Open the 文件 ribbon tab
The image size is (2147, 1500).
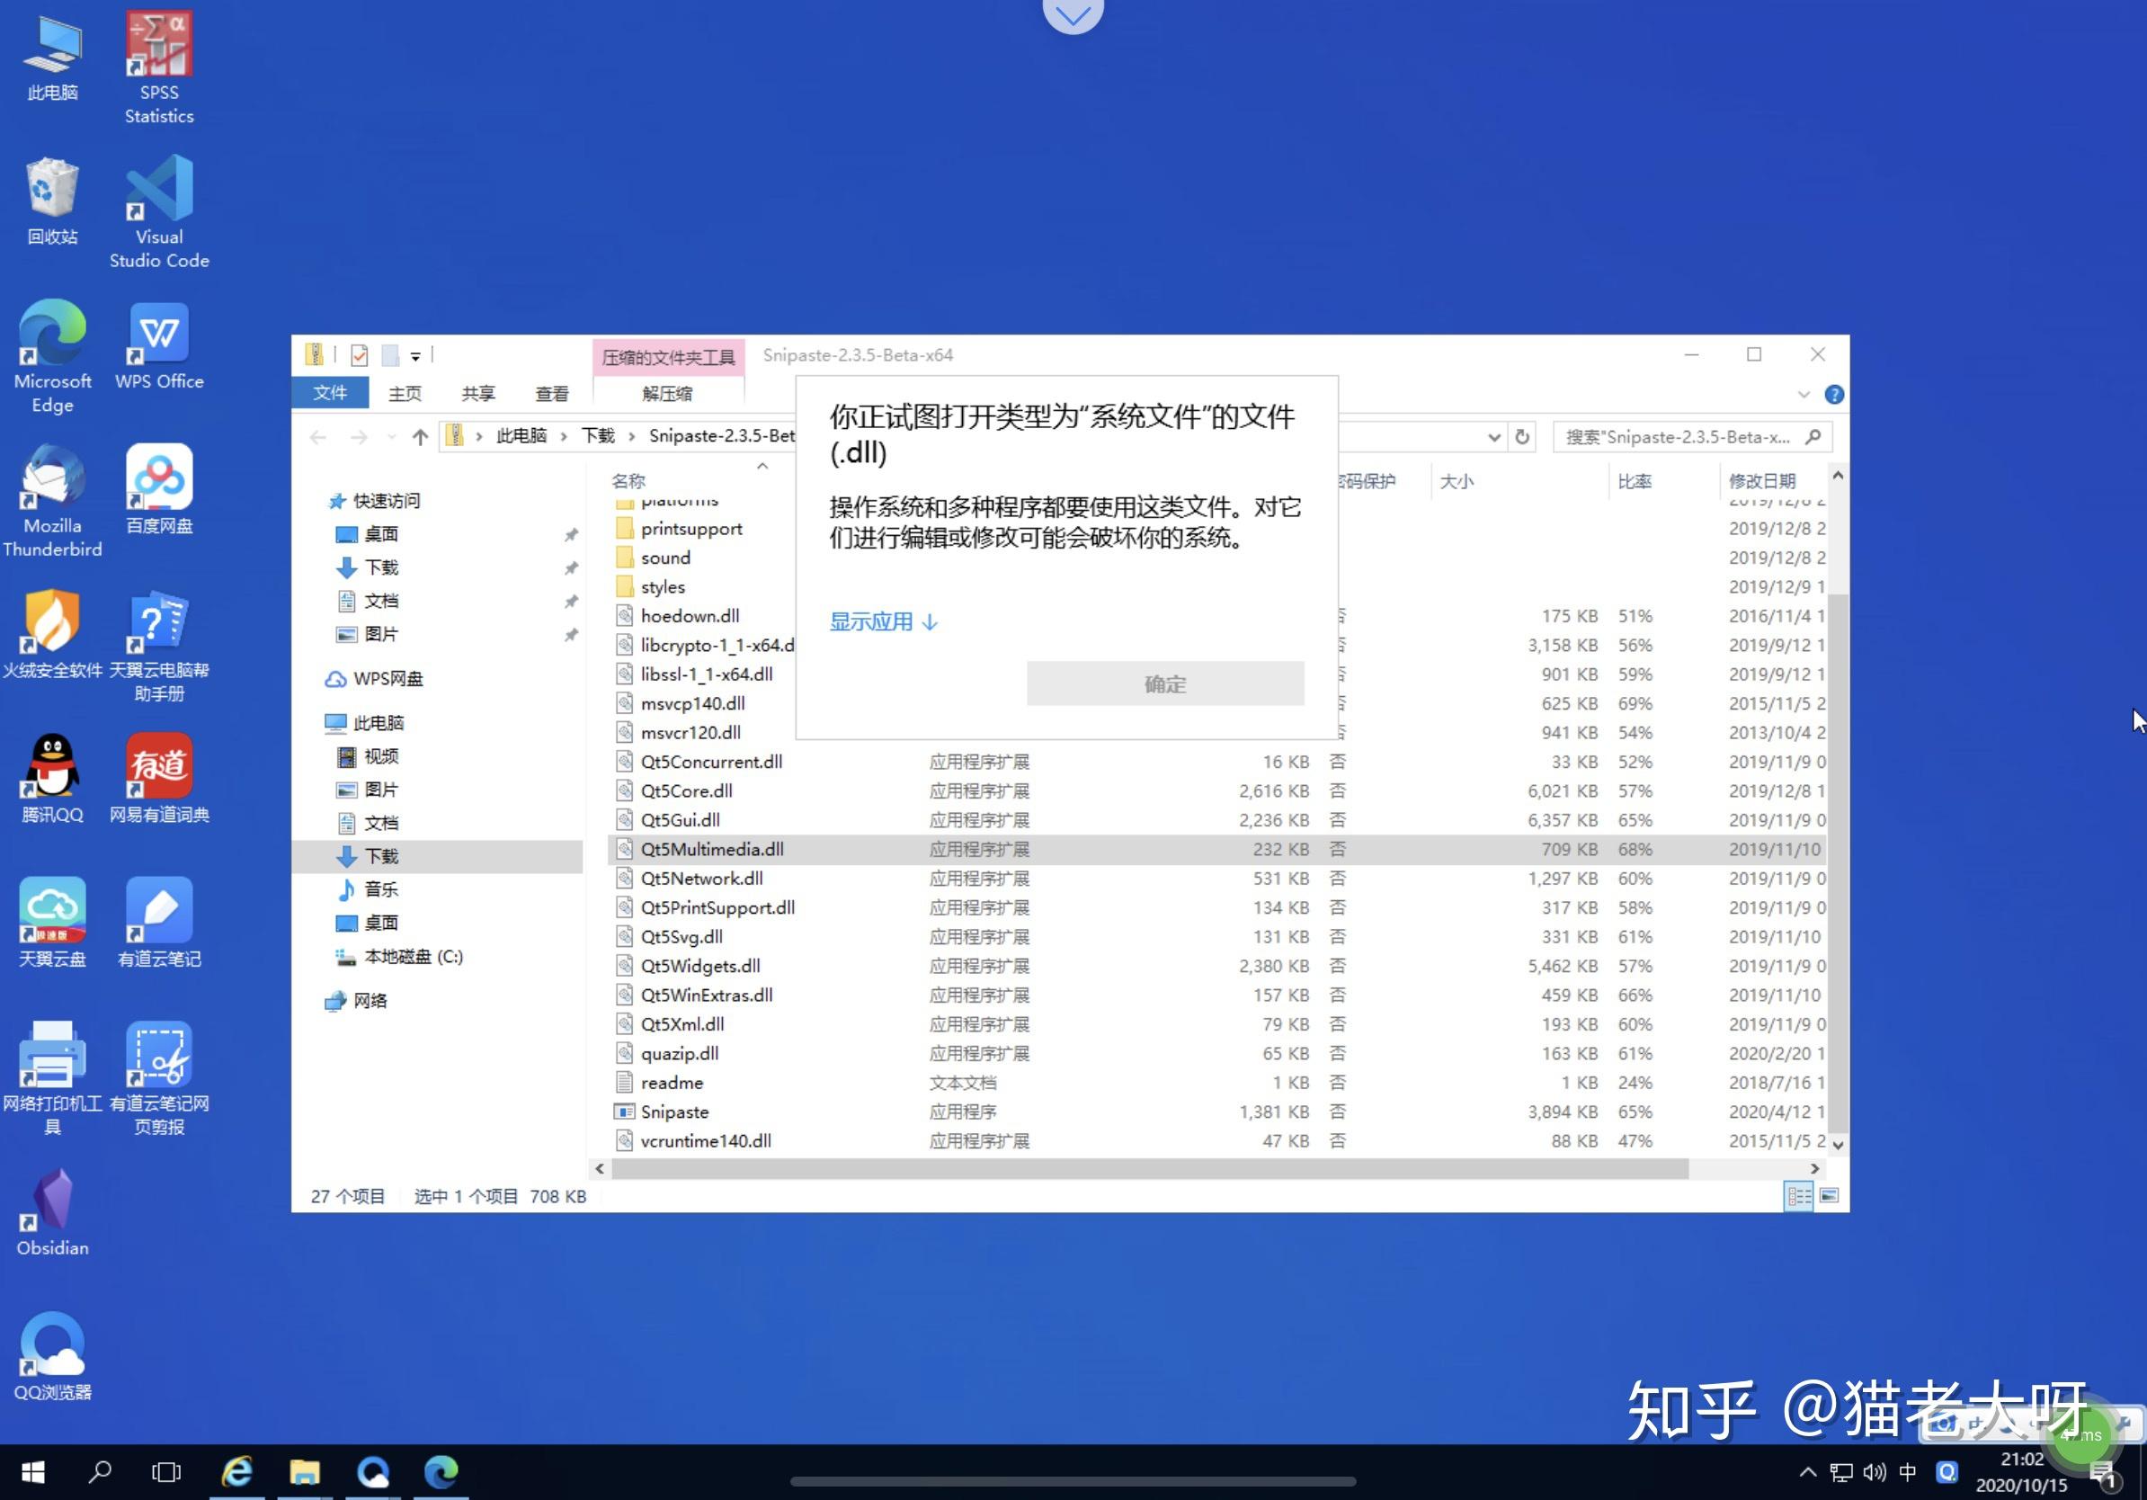pos(329,394)
